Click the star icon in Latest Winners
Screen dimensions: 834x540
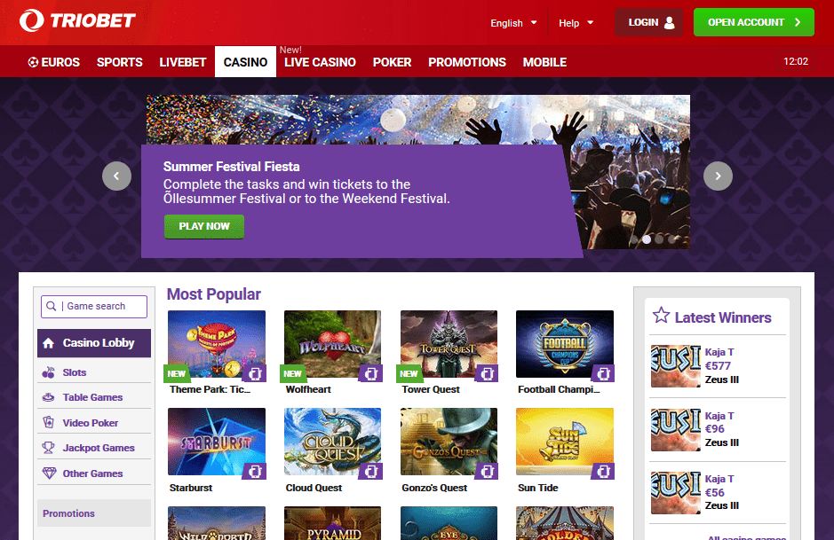pyautogui.click(x=661, y=316)
